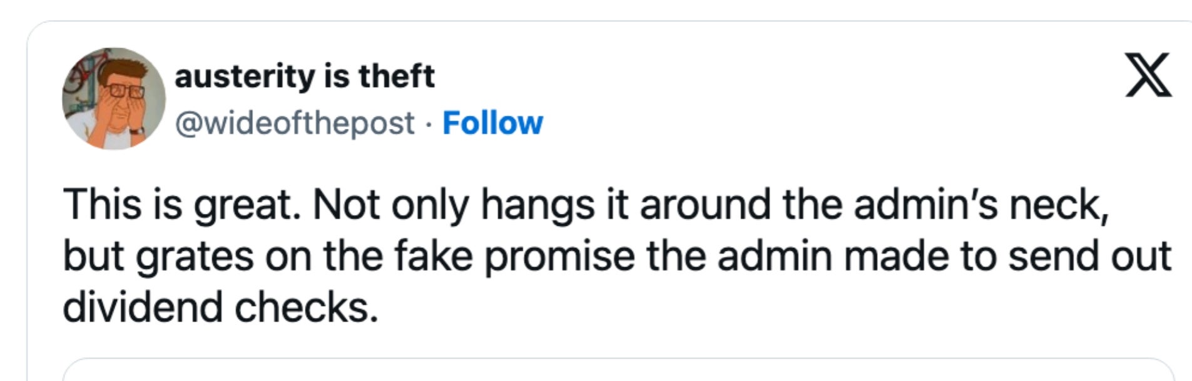Viewport: 1192px width, 381px height.
Task: Click the tweet line starting "This is great"
Action: click(x=586, y=205)
